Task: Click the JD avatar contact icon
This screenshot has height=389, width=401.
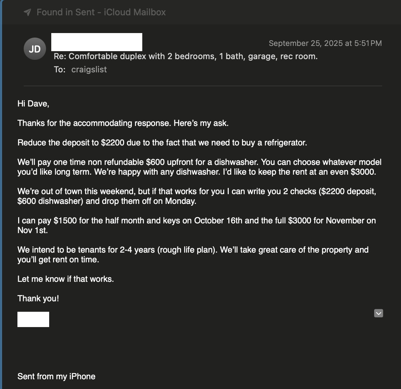Action: 35,48
